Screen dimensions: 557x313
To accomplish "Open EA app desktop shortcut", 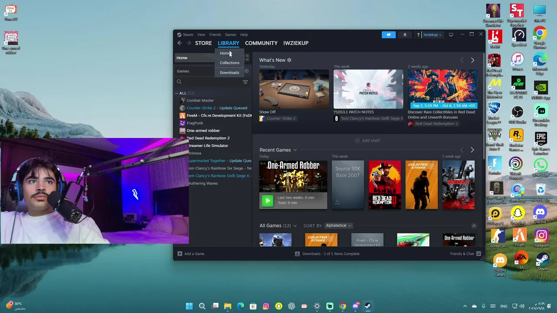I will [521, 261].
